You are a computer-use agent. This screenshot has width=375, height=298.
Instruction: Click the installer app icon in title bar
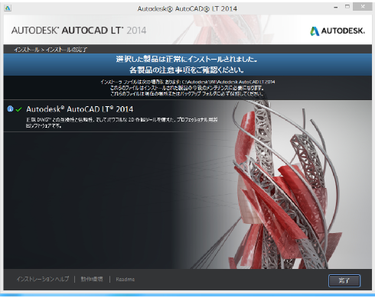tap(8, 8)
